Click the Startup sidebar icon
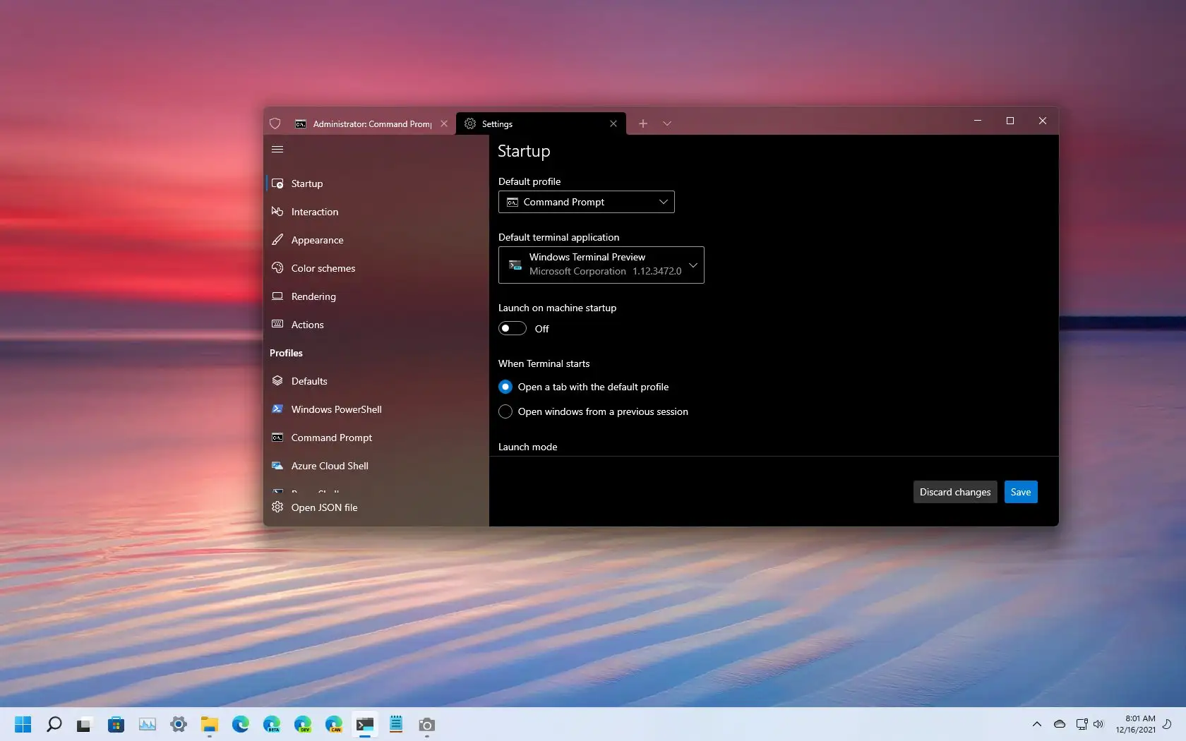The height and width of the screenshot is (741, 1186). coord(277,183)
